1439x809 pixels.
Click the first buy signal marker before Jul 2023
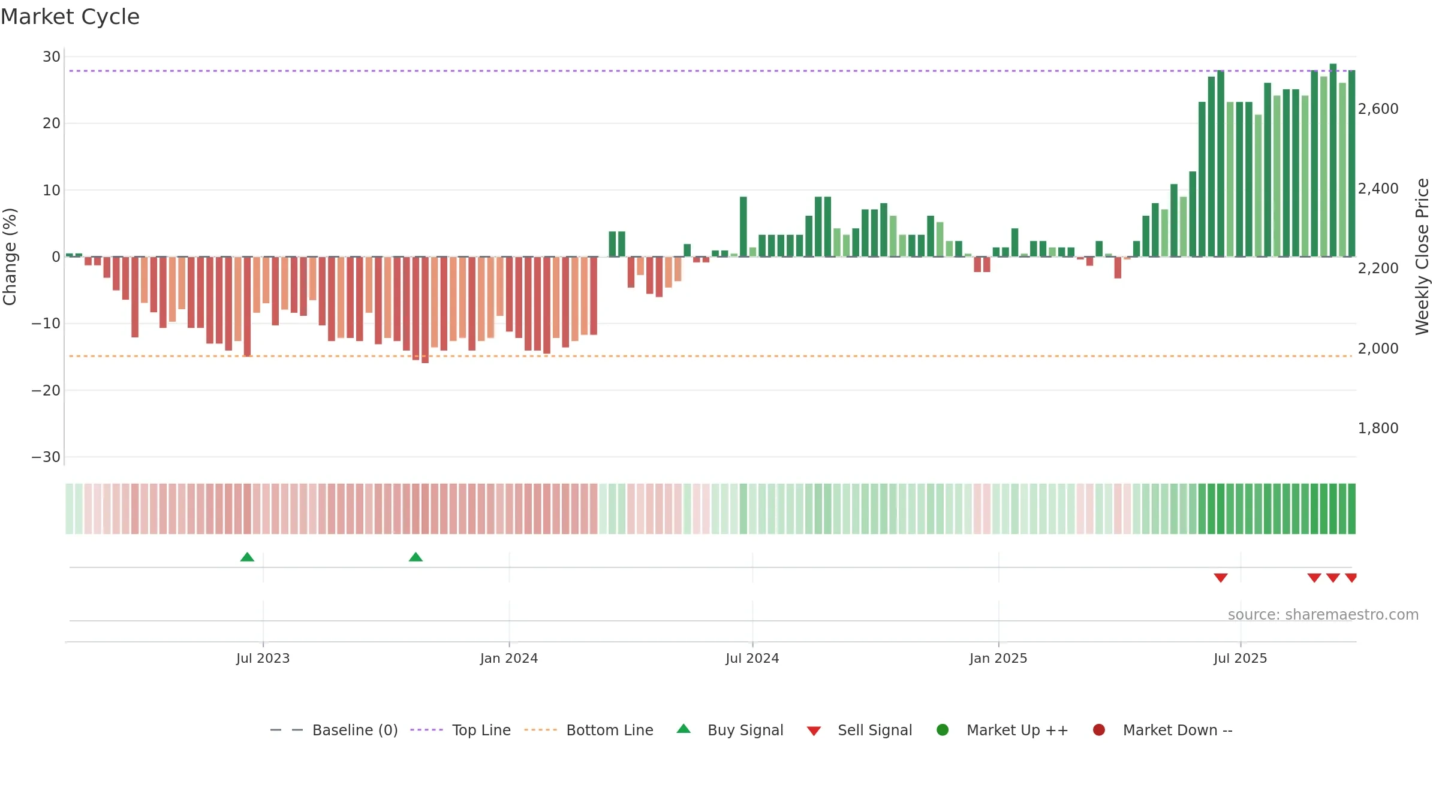point(247,557)
